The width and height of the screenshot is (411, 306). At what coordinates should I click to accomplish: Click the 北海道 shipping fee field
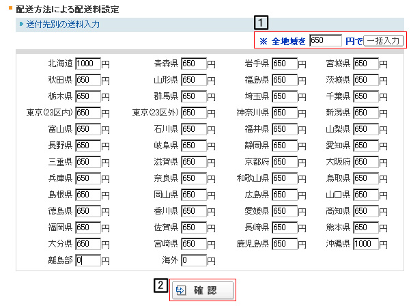pos(88,64)
